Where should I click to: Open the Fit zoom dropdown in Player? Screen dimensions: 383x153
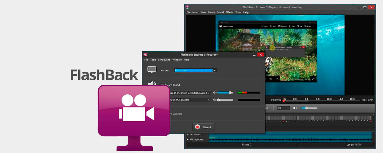(284, 108)
